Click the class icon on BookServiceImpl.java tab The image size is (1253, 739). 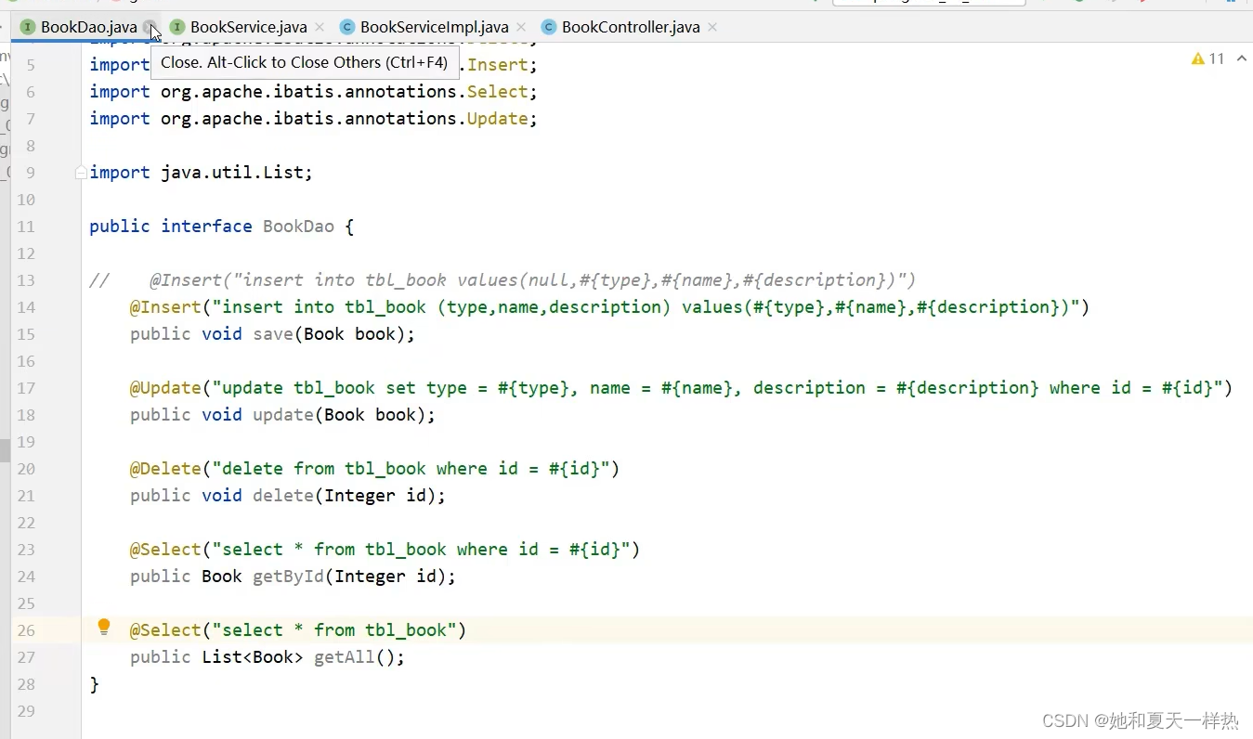tap(347, 27)
